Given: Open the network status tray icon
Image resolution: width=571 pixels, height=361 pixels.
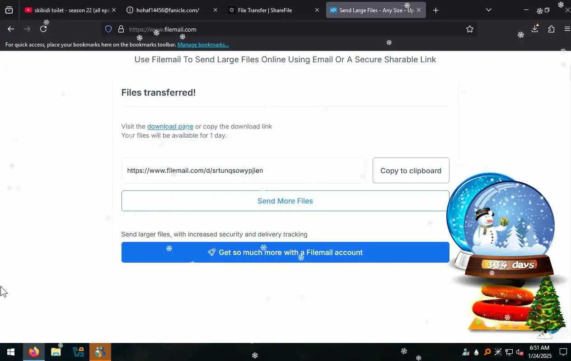Looking at the screenshot, I should click(509, 352).
